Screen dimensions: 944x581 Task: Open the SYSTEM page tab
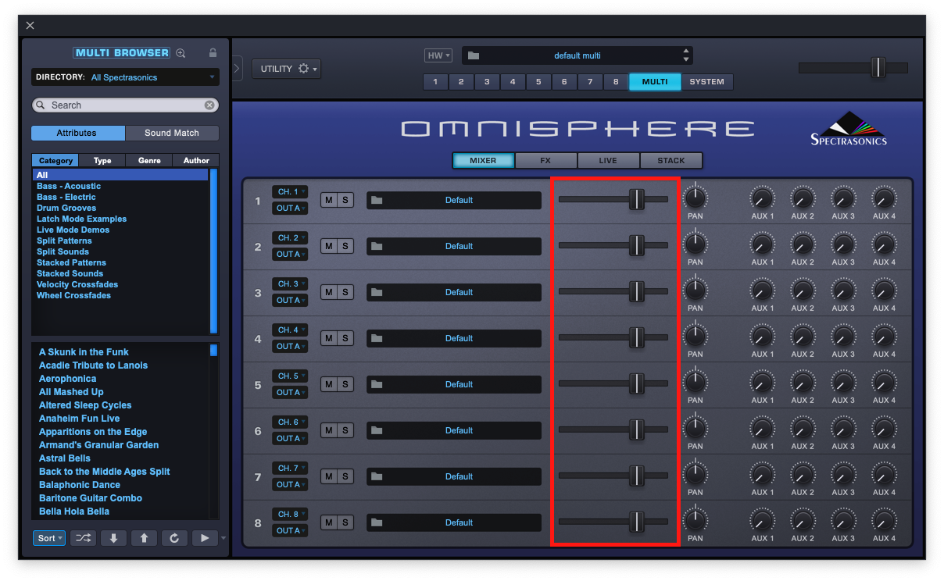click(706, 81)
